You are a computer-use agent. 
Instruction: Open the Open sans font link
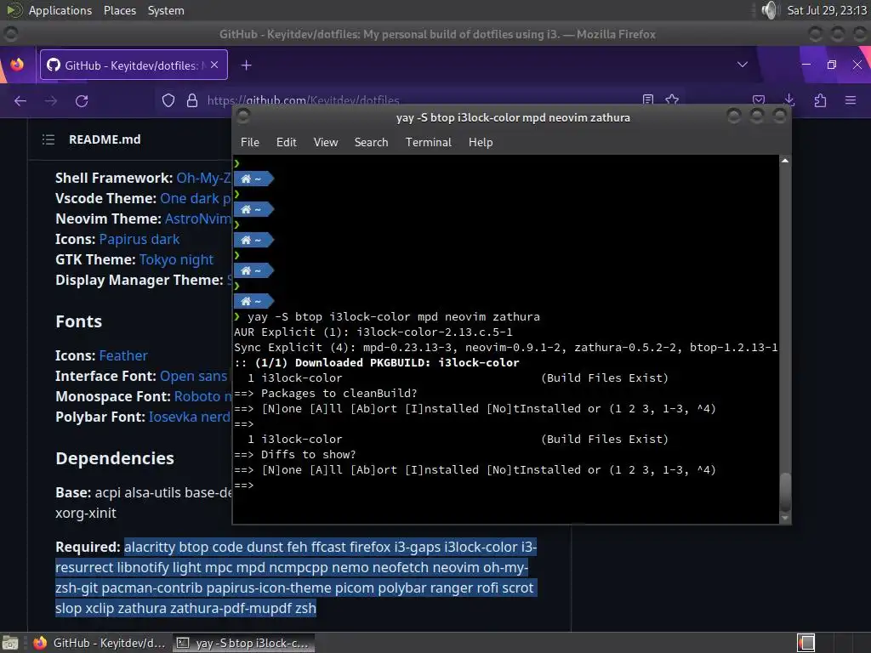click(x=193, y=377)
